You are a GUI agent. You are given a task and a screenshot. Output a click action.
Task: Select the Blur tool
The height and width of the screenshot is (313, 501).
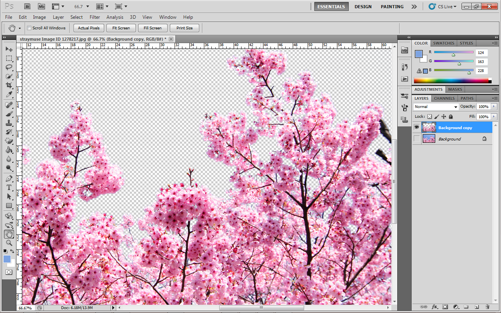pos(9,159)
